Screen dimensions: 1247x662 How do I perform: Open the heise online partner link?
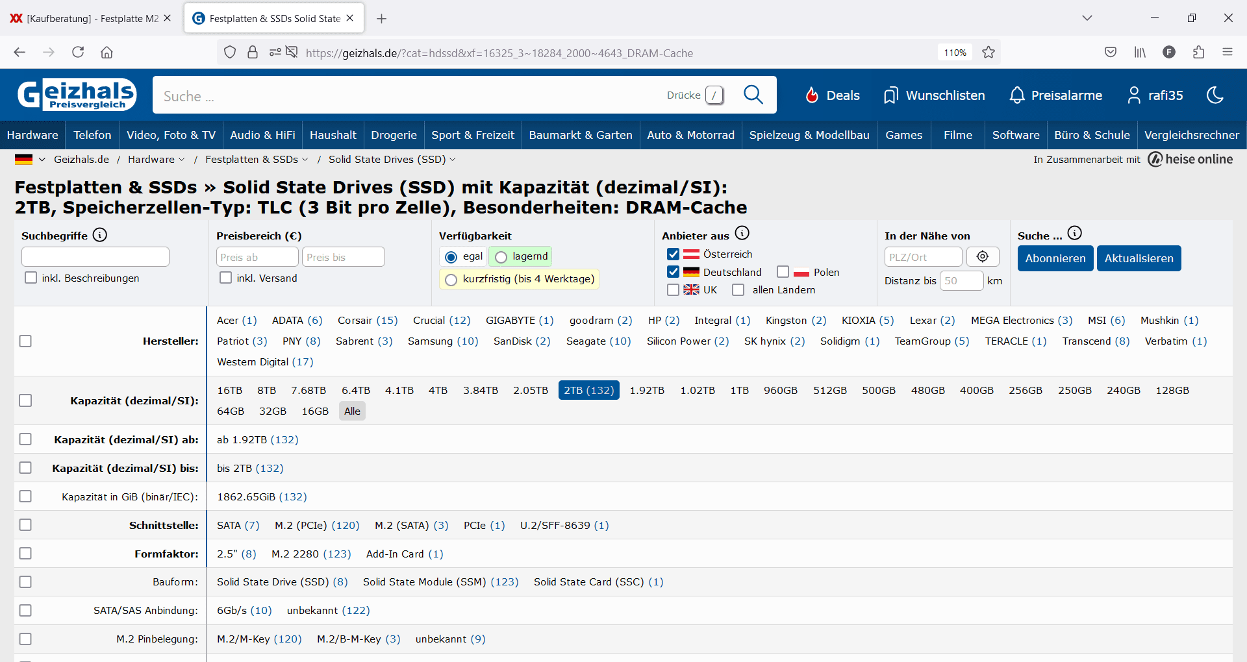[x=1190, y=160]
